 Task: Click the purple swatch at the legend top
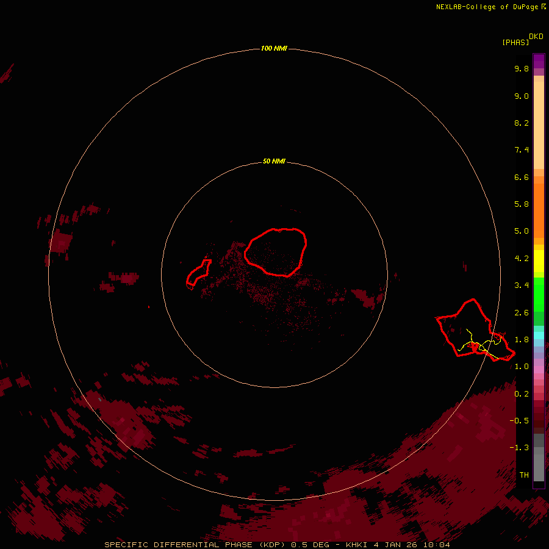coord(539,61)
